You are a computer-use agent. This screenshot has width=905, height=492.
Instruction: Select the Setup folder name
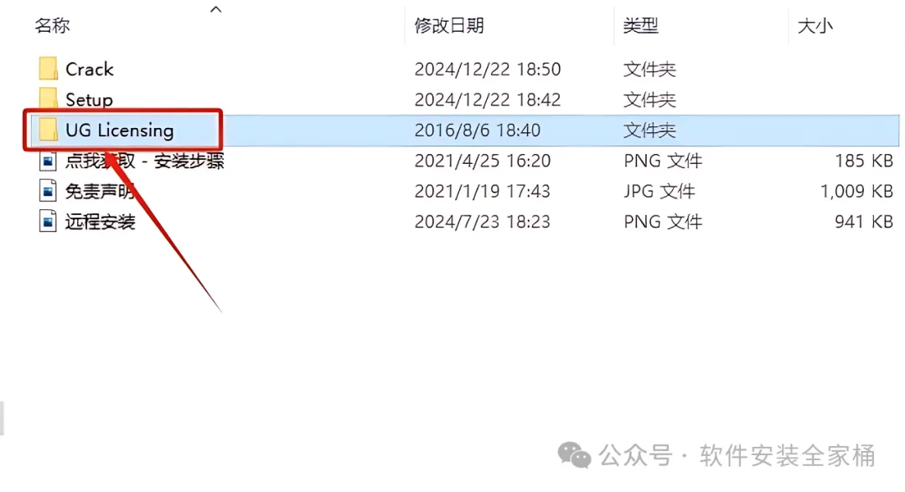(x=89, y=100)
